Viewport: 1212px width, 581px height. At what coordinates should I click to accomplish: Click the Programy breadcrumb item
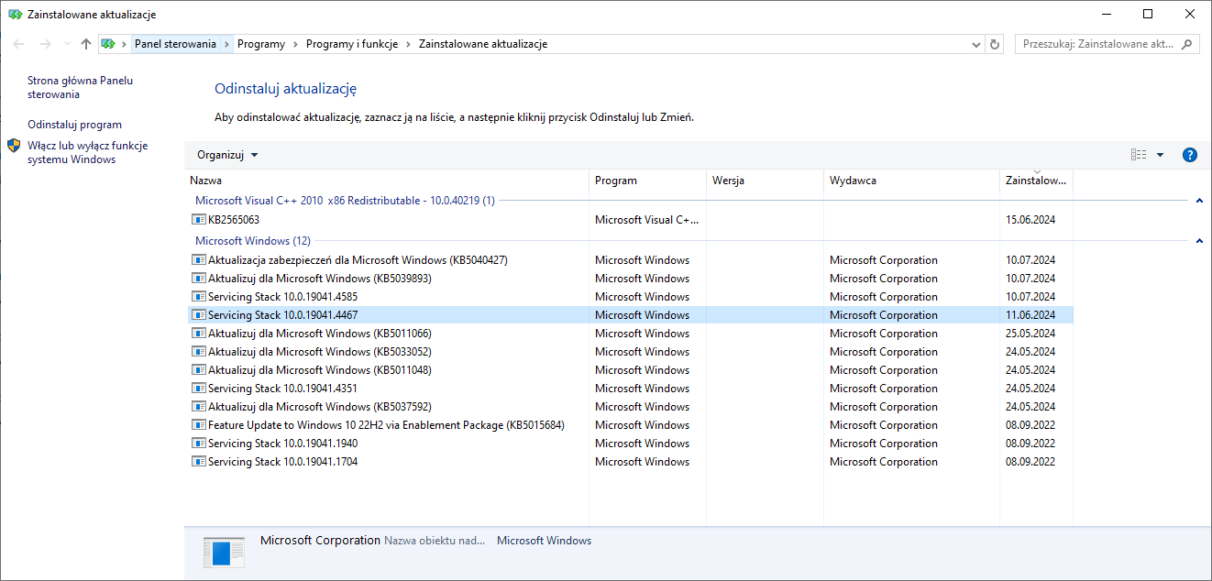tap(260, 44)
